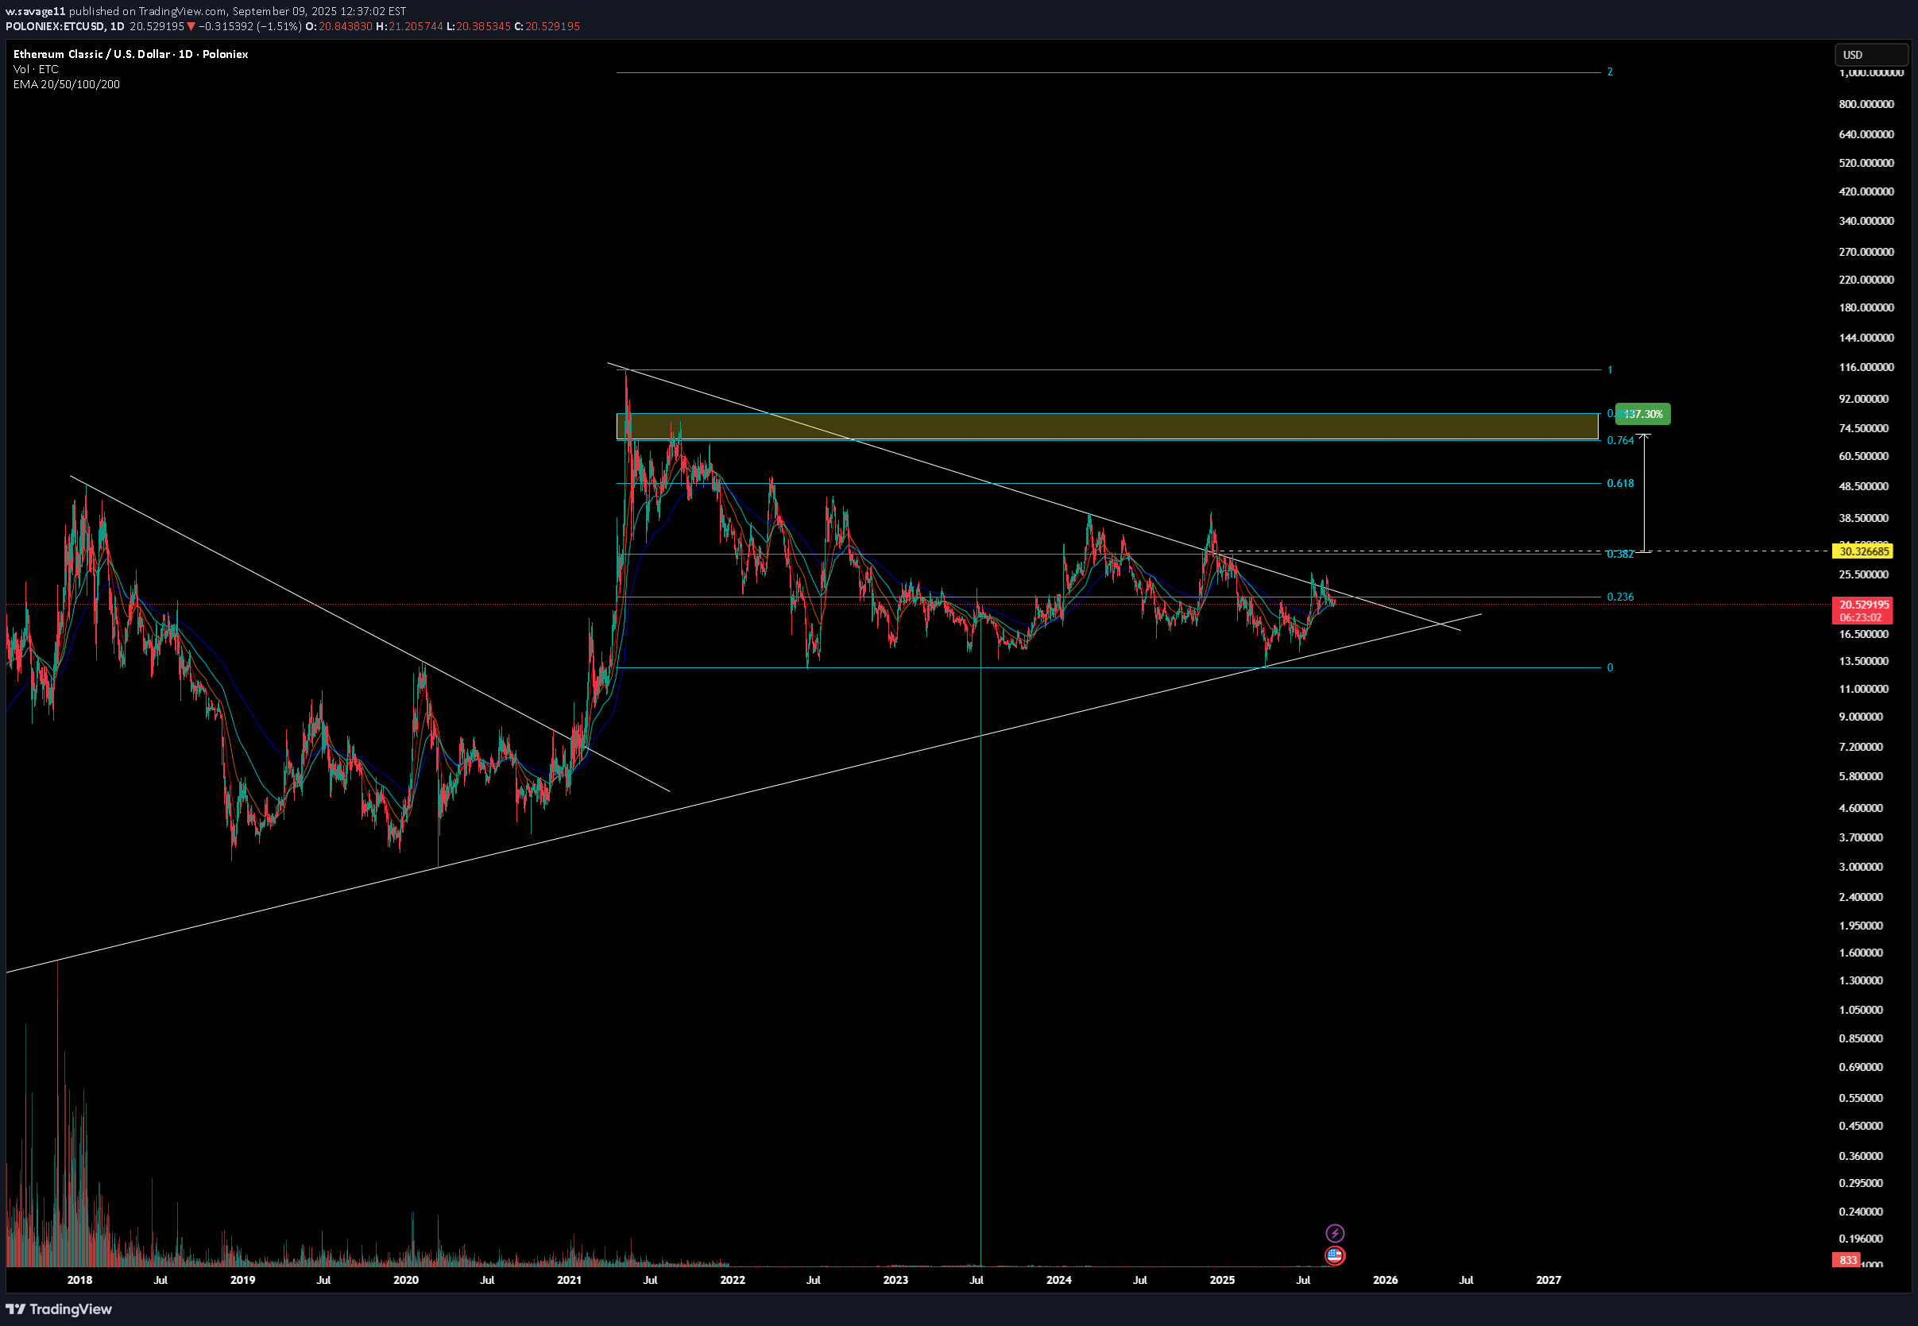Click the 2022 label on time axis

732,1279
